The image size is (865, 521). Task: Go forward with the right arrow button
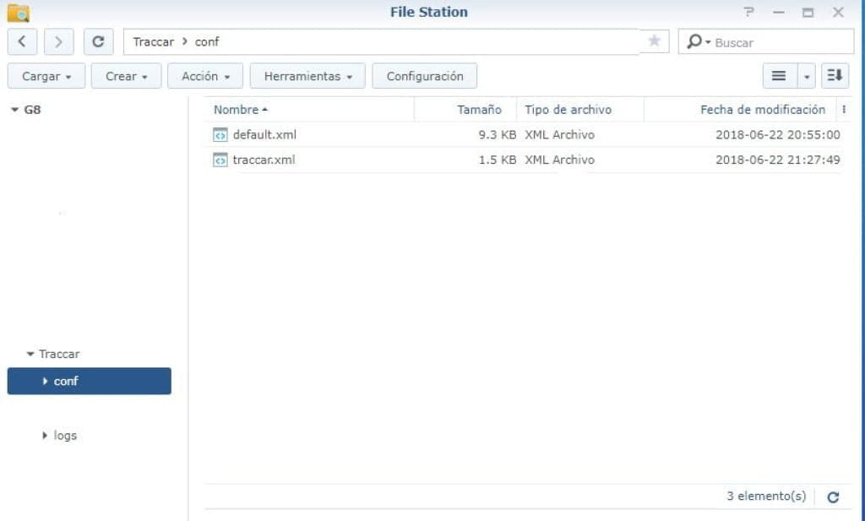pyautogui.click(x=58, y=42)
